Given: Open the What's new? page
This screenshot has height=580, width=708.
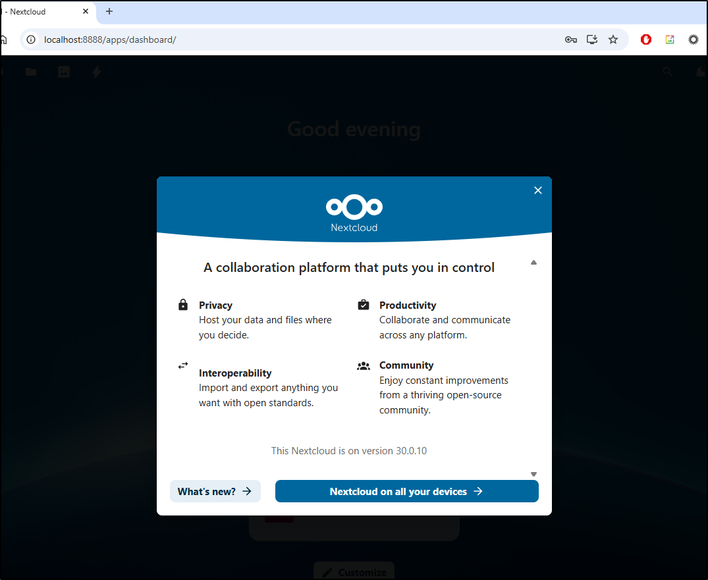Looking at the screenshot, I should pyautogui.click(x=215, y=491).
